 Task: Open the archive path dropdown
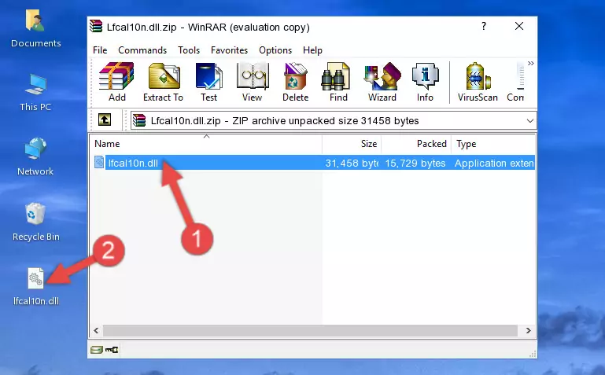coord(530,121)
